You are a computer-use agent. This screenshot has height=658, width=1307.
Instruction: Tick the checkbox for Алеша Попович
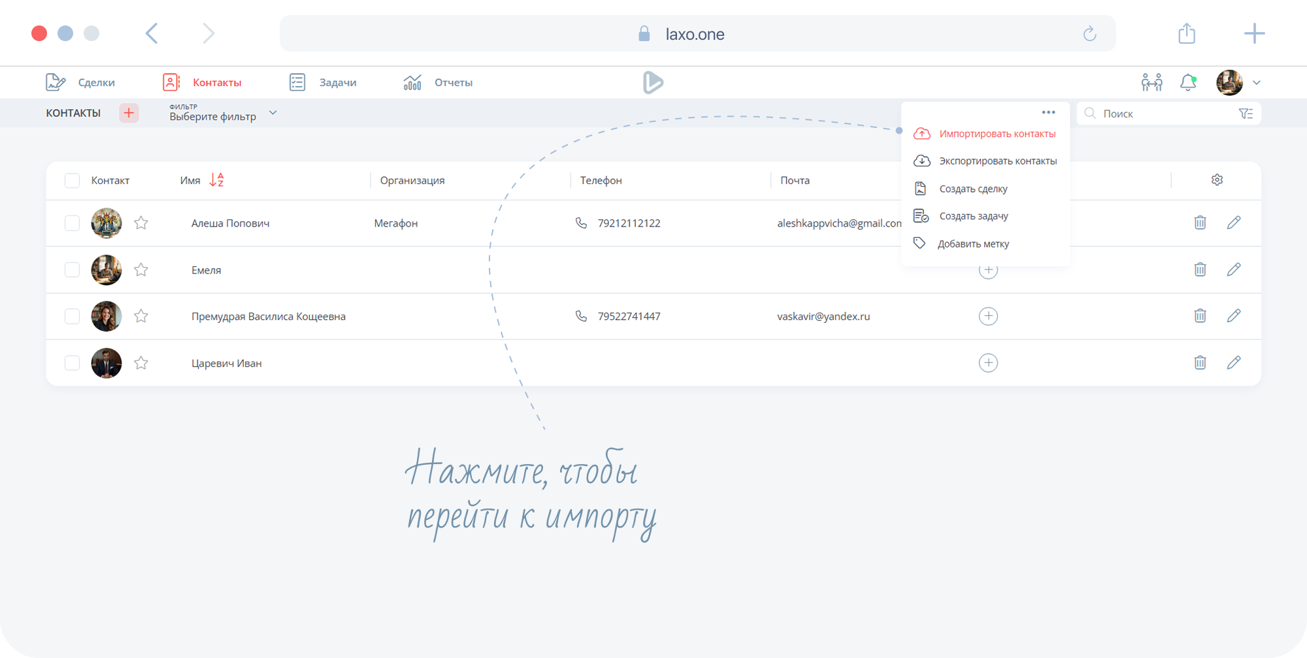coord(72,223)
